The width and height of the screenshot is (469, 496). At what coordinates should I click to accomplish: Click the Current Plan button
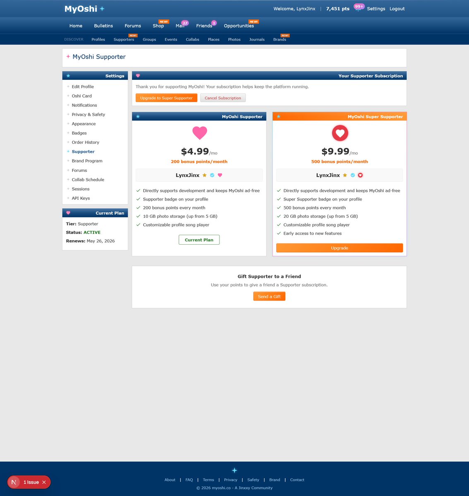click(199, 240)
